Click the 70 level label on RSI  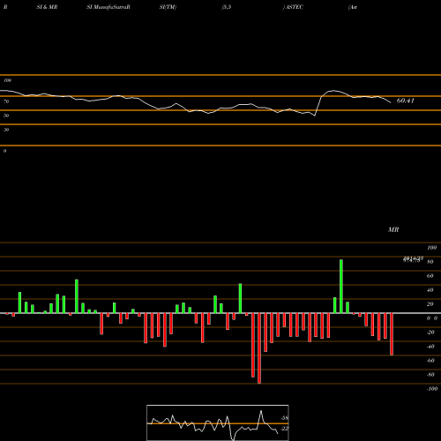pos(6,101)
